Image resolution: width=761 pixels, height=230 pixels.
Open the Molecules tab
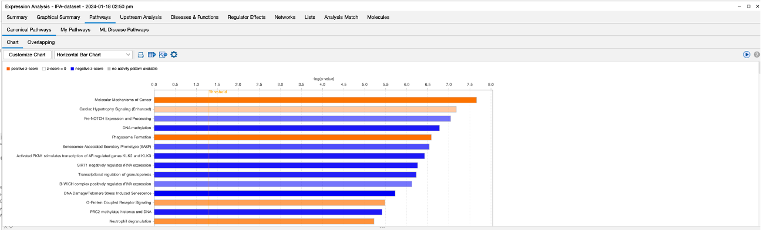(378, 17)
